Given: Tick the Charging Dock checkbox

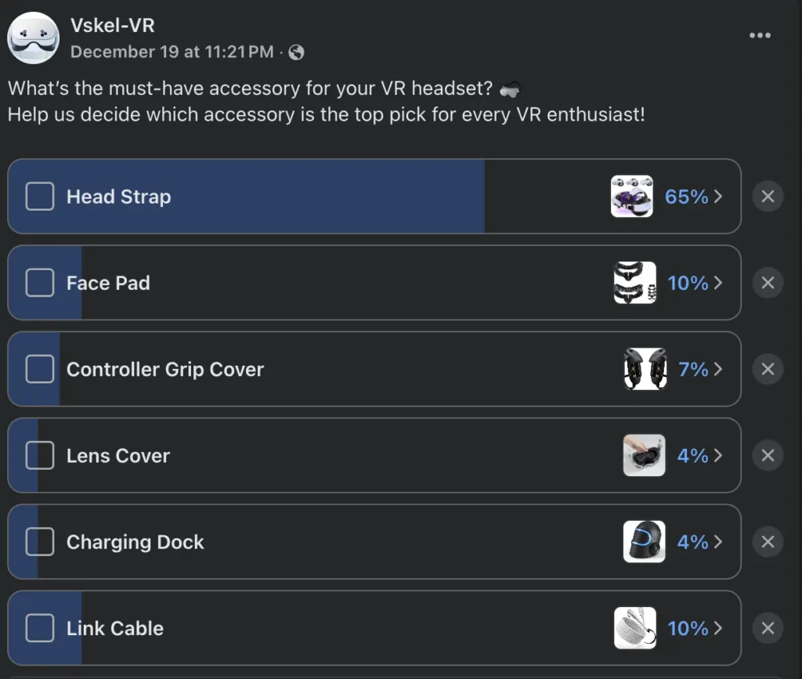Looking at the screenshot, I should coord(40,542).
